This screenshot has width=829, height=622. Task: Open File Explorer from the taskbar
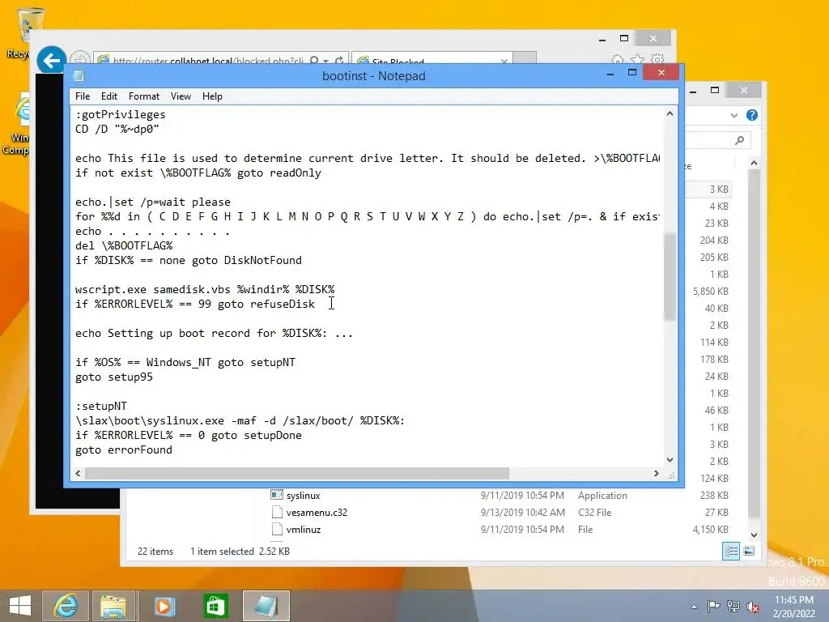point(113,606)
